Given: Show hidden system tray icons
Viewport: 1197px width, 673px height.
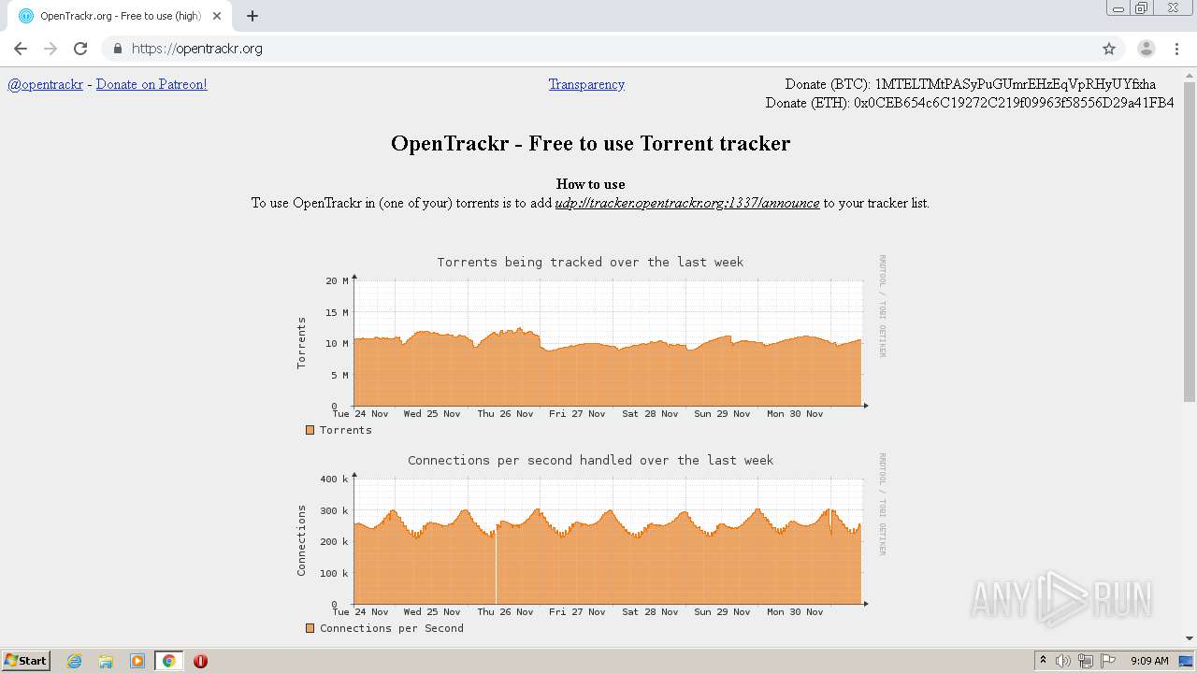Looking at the screenshot, I should (1043, 661).
